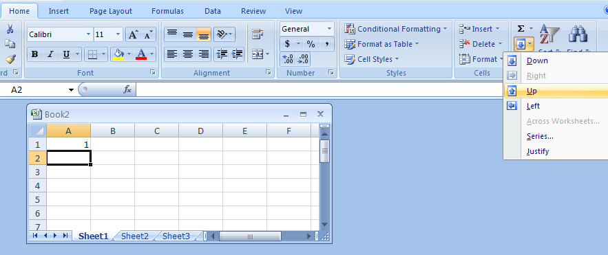Open the Sheet2 worksheet tab

click(134, 236)
